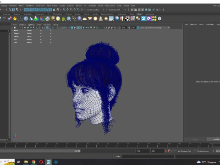Screen dimensions: 220x165
Task: Click the select by hierarchy icon
Action: [x=10, y=10]
